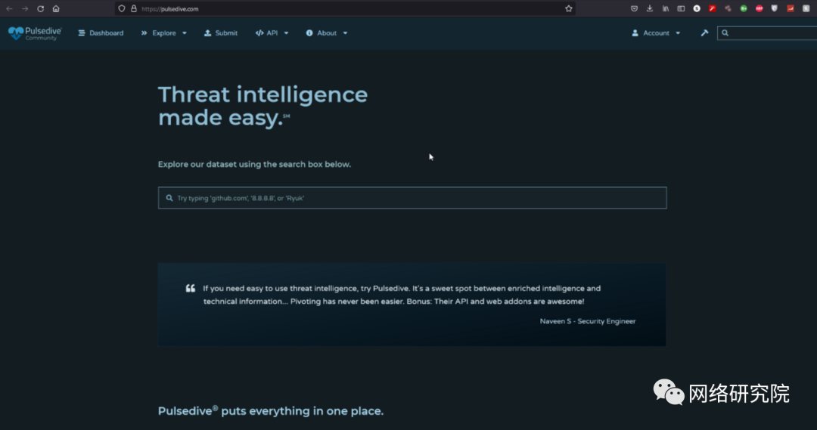Click the dark red chart extension icon
Image resolution: width=817 pixels, height=430 pixels.
click(791, 9)
